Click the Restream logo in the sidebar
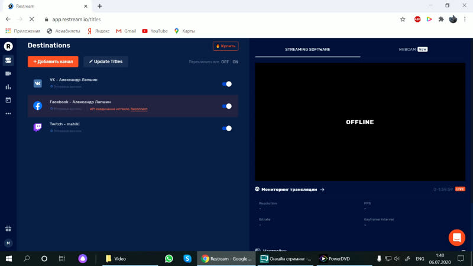473x266 pixels. point(8,46)
